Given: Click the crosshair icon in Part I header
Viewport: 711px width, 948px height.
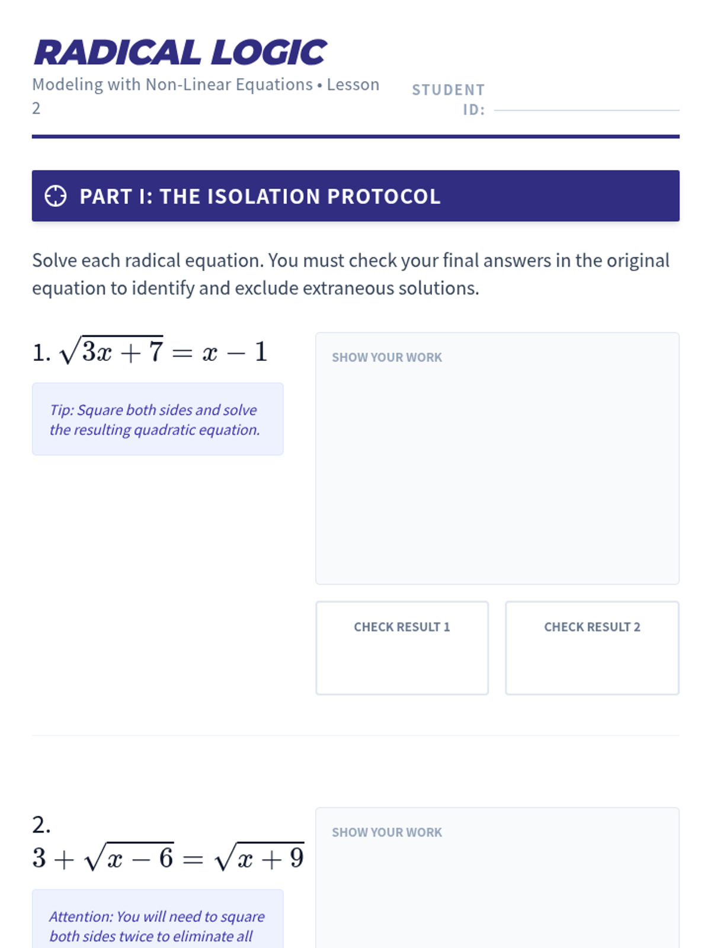Looking at the screenshot, I should tap(56, 196).
